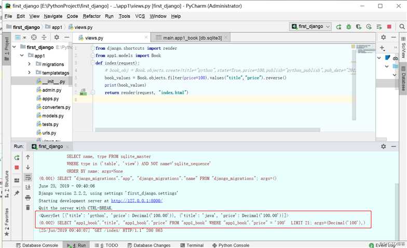Image resolution: width=407 pixels, height=248 pixels.
Task: Open the Terminal tool window
Action: tap(192, 245)
